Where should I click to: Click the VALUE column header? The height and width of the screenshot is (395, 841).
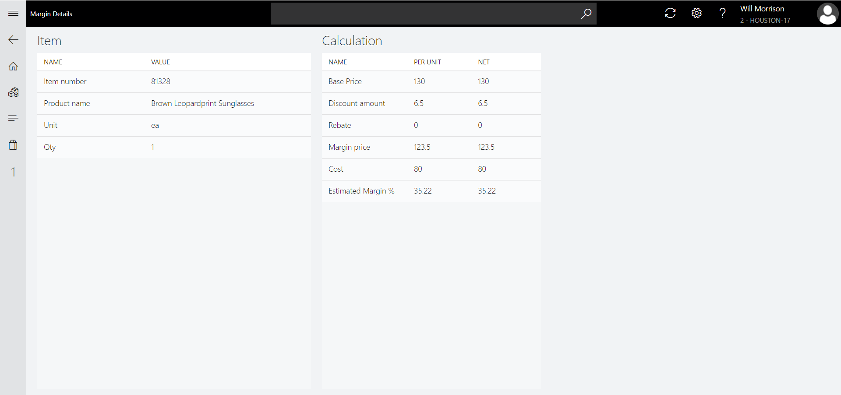click(x=160, y=62)
